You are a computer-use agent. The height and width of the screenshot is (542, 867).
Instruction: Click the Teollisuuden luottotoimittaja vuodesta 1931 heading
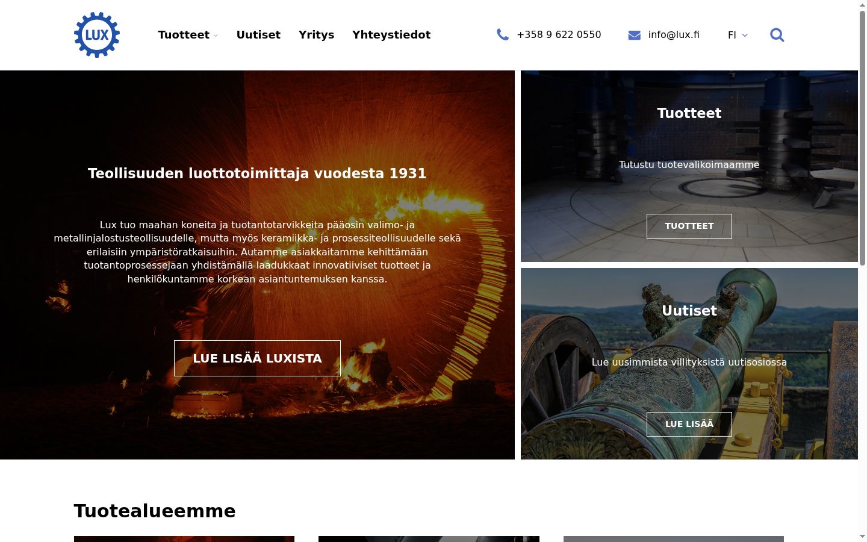pos(257,173)
